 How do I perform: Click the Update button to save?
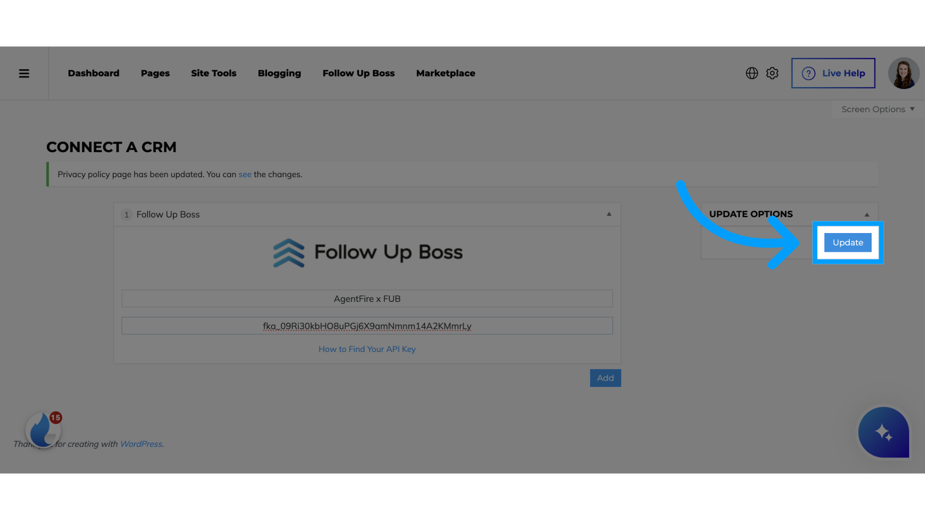[x=848, y=243]
